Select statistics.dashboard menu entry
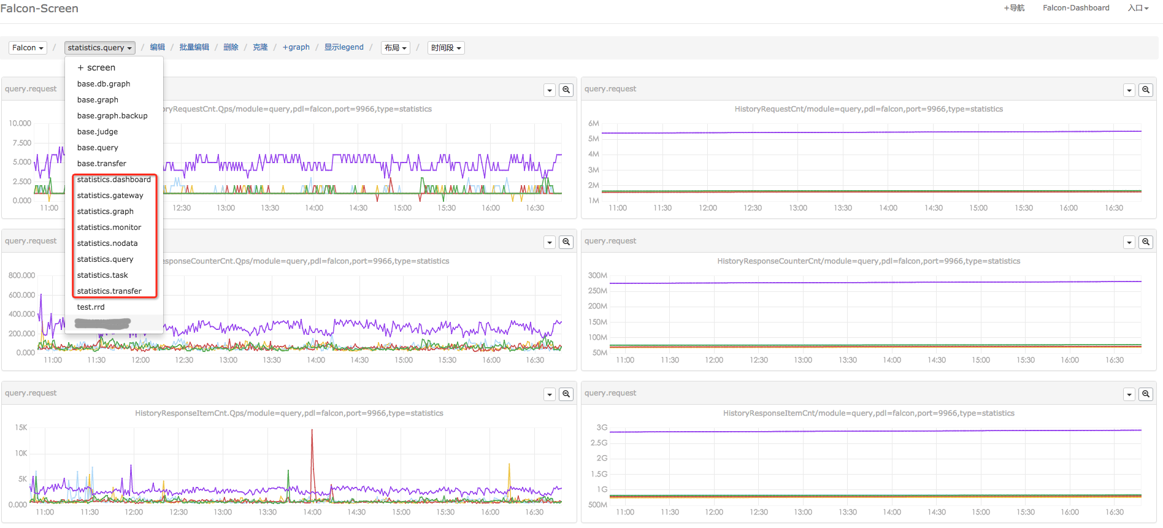Viewport: 1163px width, 528px height. click(114, 180)
